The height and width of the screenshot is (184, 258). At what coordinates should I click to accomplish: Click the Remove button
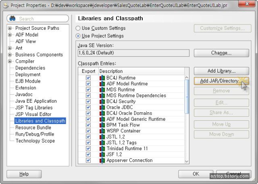click(221, 91)
